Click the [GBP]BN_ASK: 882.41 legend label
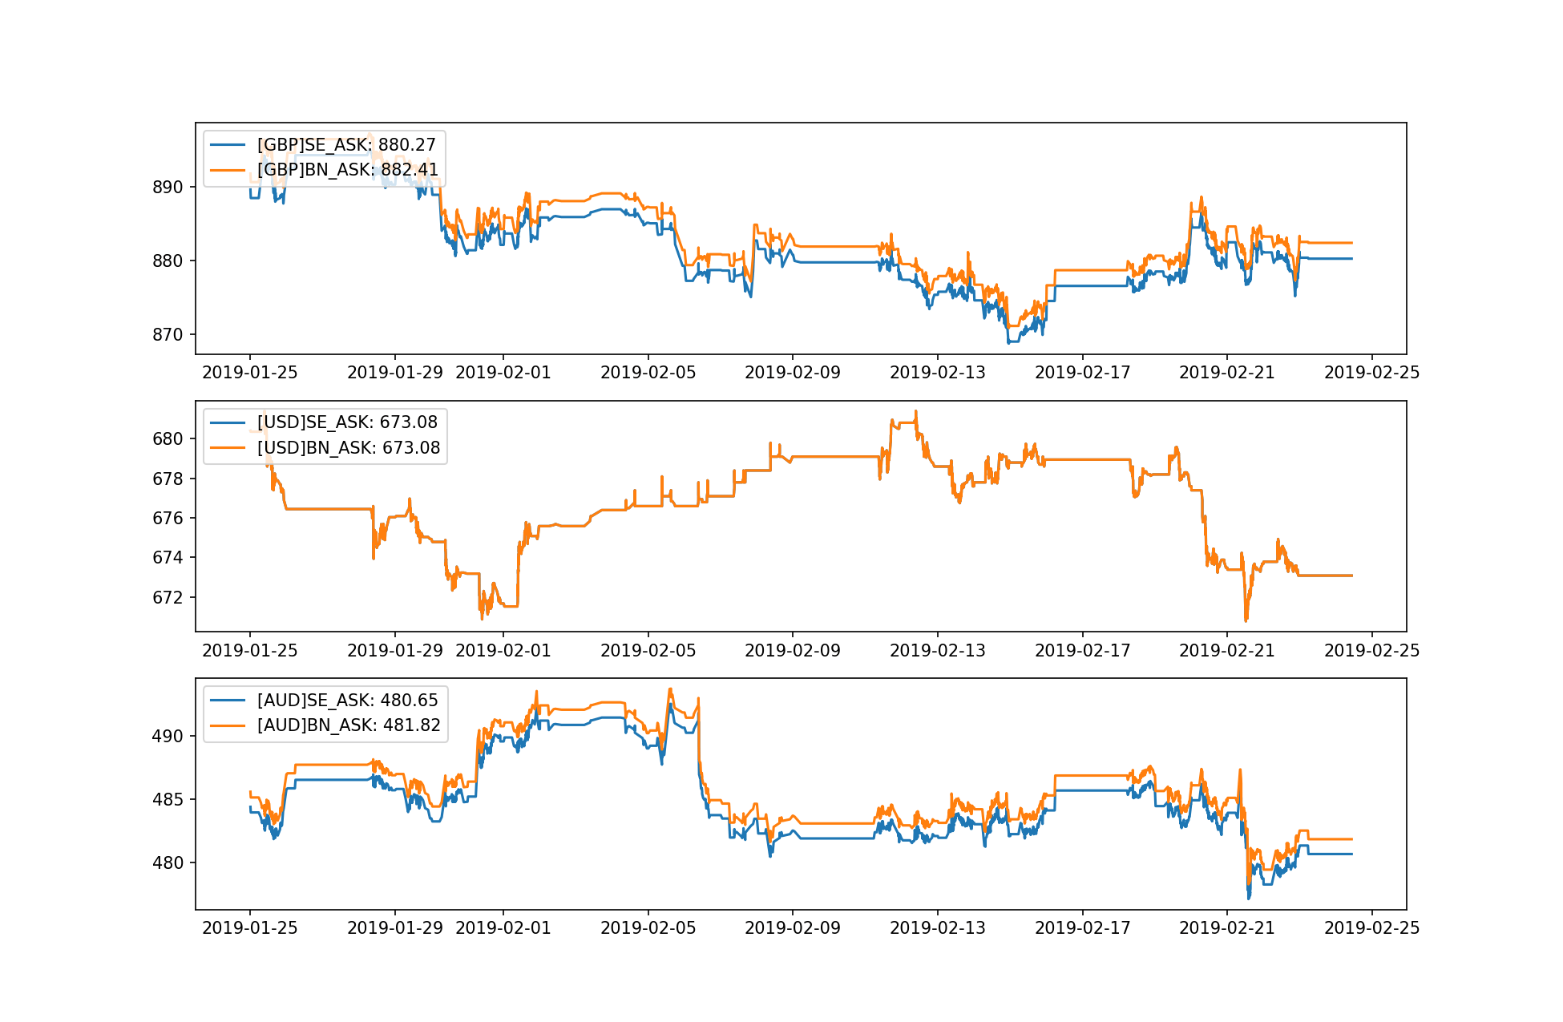This screenshot has height=1022, width=1563. 347,170
